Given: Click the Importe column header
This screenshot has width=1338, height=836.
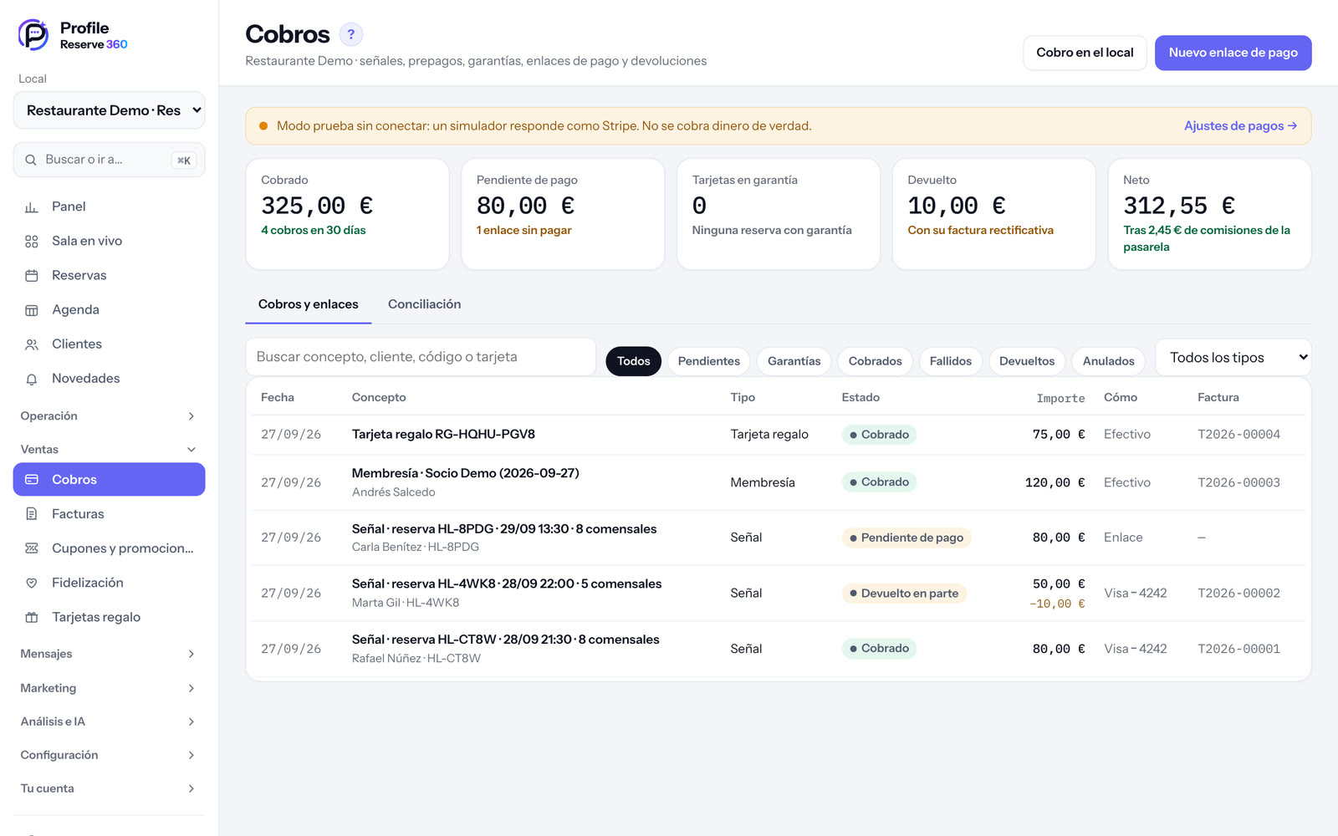Looking at the screenshot, I should click(x=1060, y=398).
